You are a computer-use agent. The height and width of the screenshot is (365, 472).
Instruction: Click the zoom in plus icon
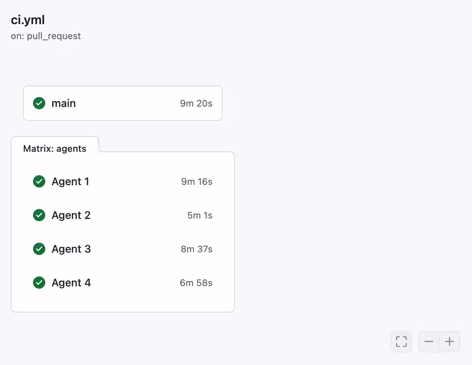449,341
